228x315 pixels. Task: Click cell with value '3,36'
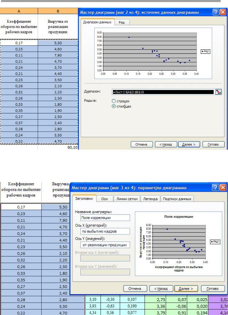(x=155, y=306)
